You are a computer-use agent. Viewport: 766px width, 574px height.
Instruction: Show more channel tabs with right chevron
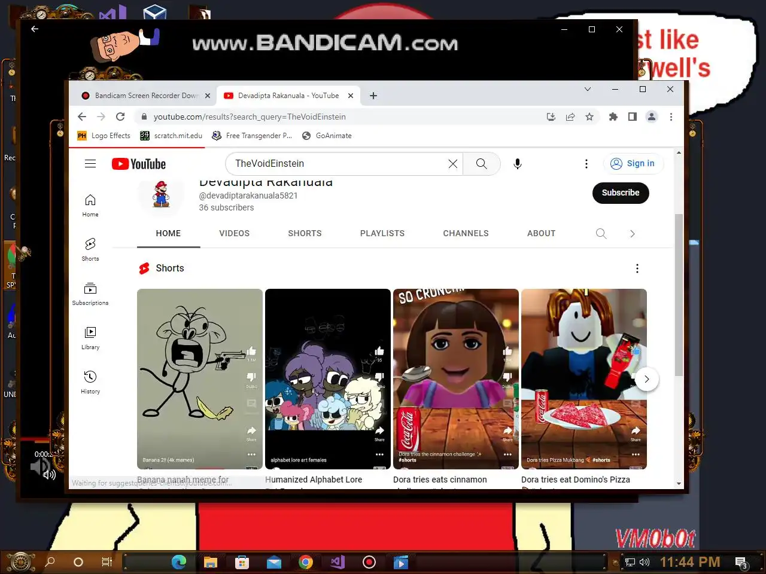633,233
